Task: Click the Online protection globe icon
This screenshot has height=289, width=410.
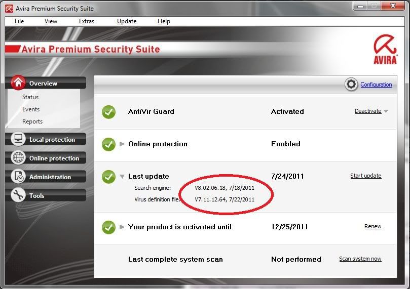Action: 18,158
